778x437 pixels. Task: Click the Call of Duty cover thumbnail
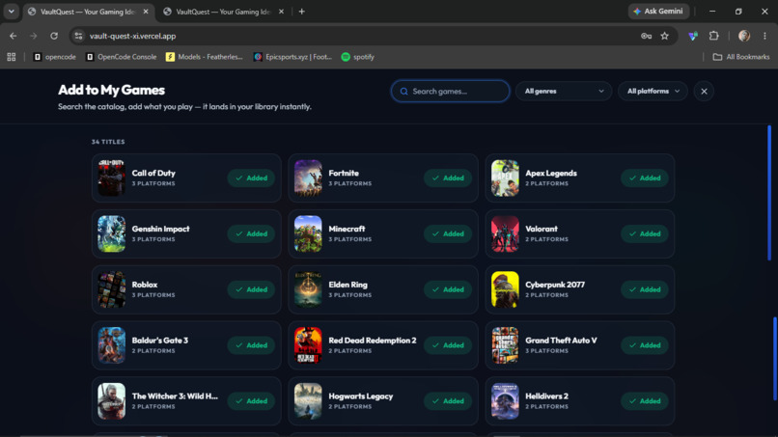111,178
